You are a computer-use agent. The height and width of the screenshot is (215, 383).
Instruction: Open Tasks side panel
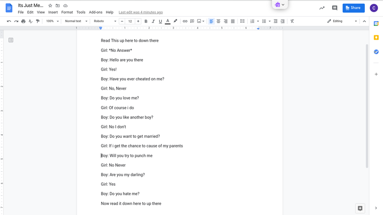[x=376, y=52]
